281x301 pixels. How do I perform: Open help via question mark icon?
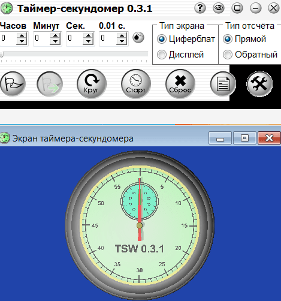[200, 8]
